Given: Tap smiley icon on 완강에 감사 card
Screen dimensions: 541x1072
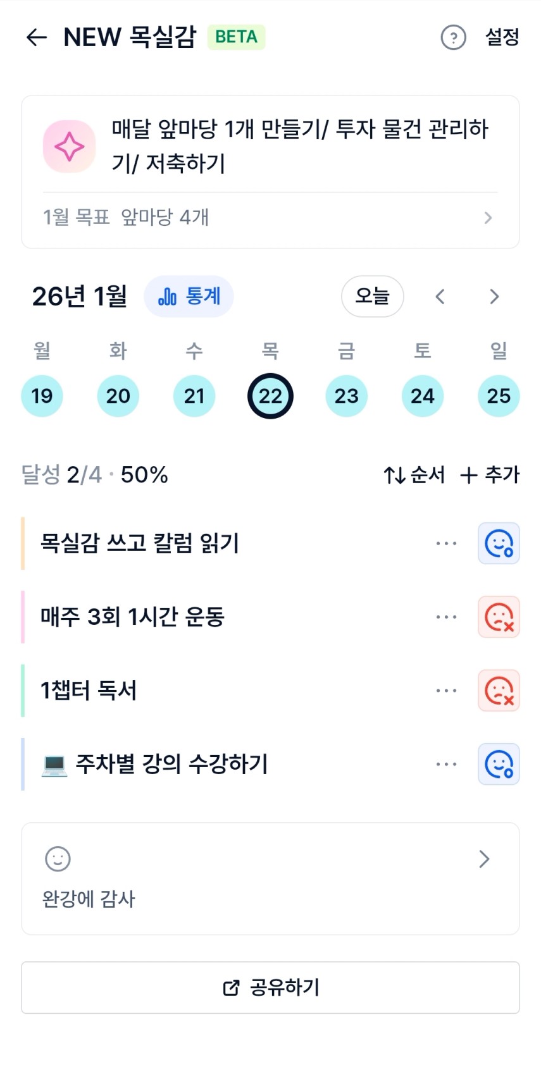Looking at the screenshot, I should click(58, 859).
